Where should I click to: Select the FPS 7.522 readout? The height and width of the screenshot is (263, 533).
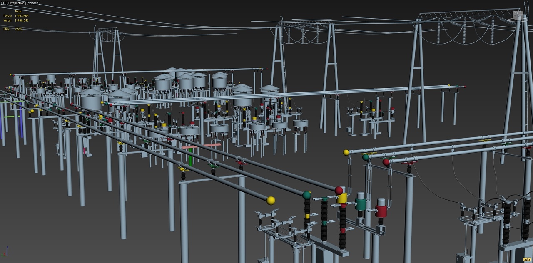pos(13,29)
